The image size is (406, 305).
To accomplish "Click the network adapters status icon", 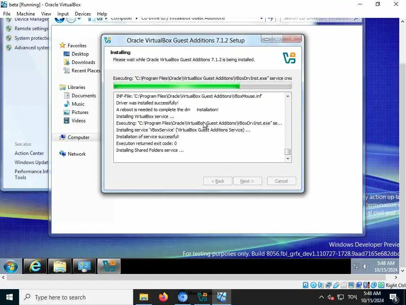I will click(x=329, y=285).
